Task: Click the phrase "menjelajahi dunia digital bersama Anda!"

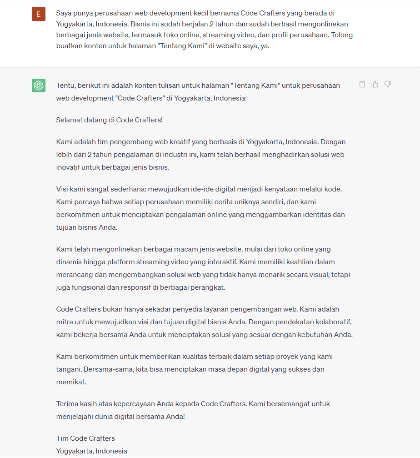Action: 121,416
